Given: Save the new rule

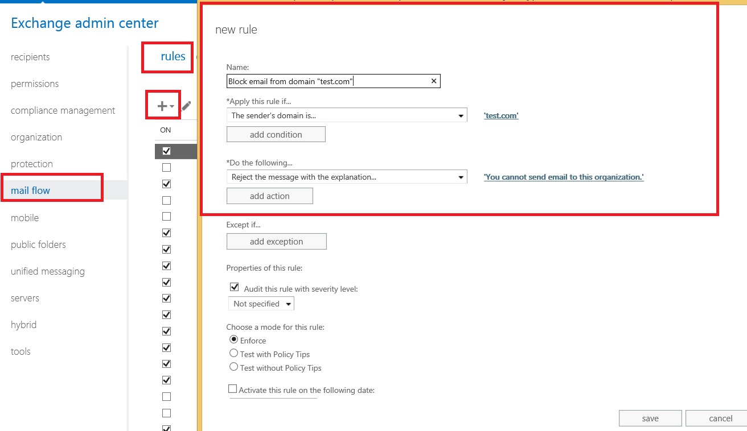Looking at the screenshot, I should click(650, 418).
